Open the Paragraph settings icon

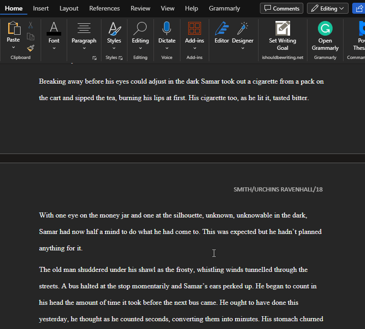tap(84, 28)
